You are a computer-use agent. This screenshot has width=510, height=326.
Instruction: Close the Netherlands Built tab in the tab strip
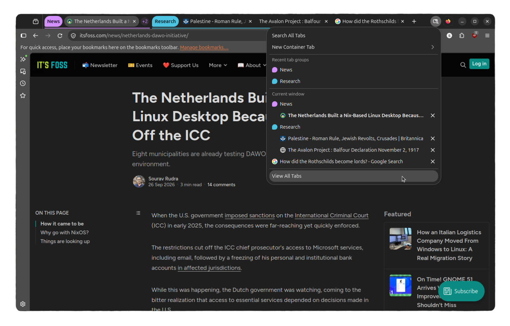(134, 21)
